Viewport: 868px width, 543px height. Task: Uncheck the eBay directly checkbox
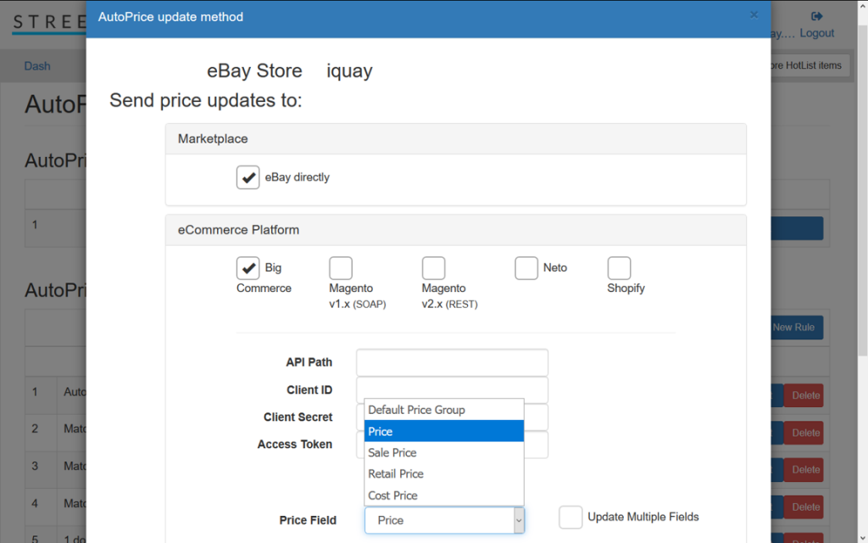[x=248, y=177]
